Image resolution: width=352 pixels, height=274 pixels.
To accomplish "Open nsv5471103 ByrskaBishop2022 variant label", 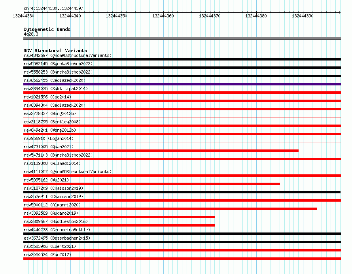I will (58, 155).
